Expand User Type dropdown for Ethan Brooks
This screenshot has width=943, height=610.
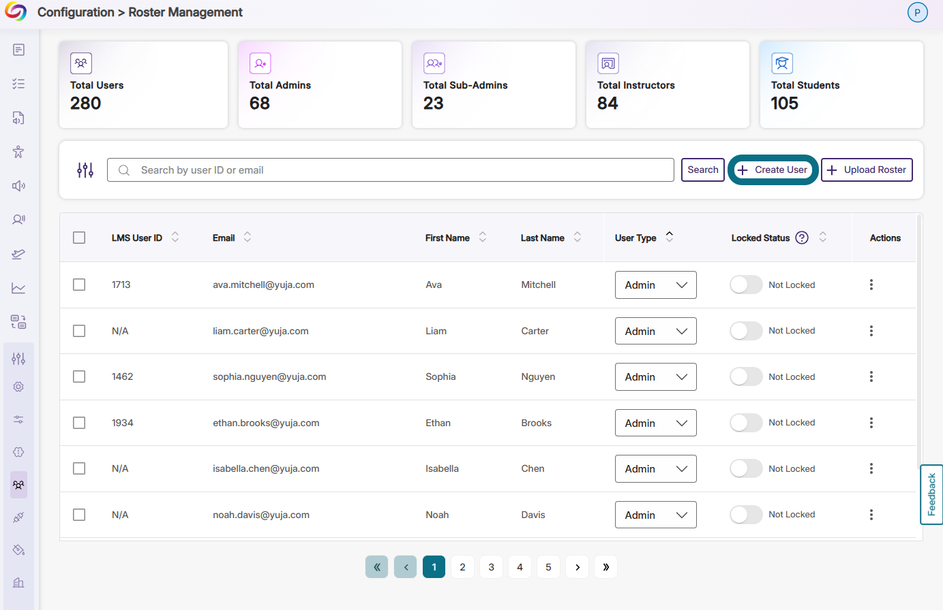(656, 423)
